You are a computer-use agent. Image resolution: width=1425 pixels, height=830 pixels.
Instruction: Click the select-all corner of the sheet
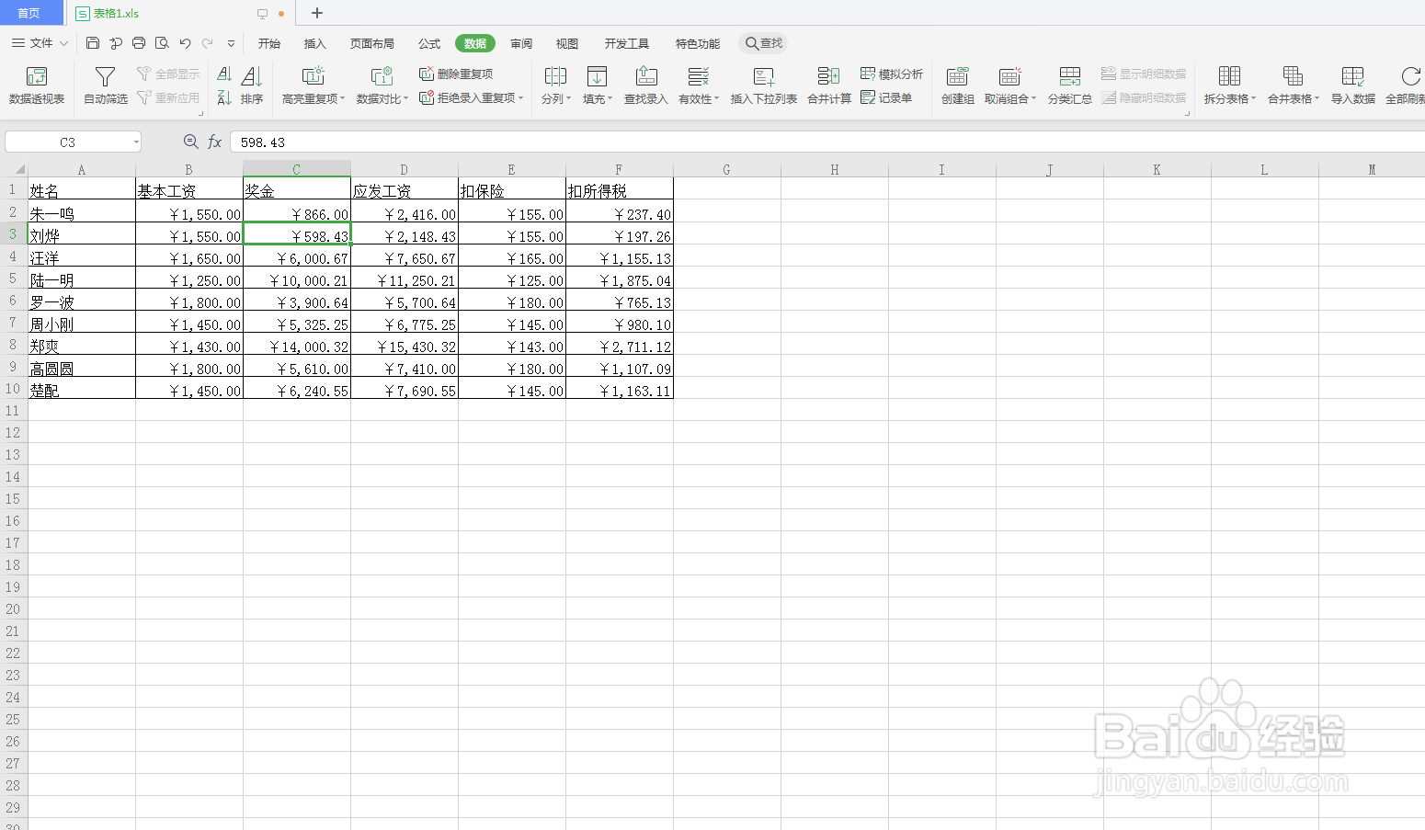pos(14,169)
